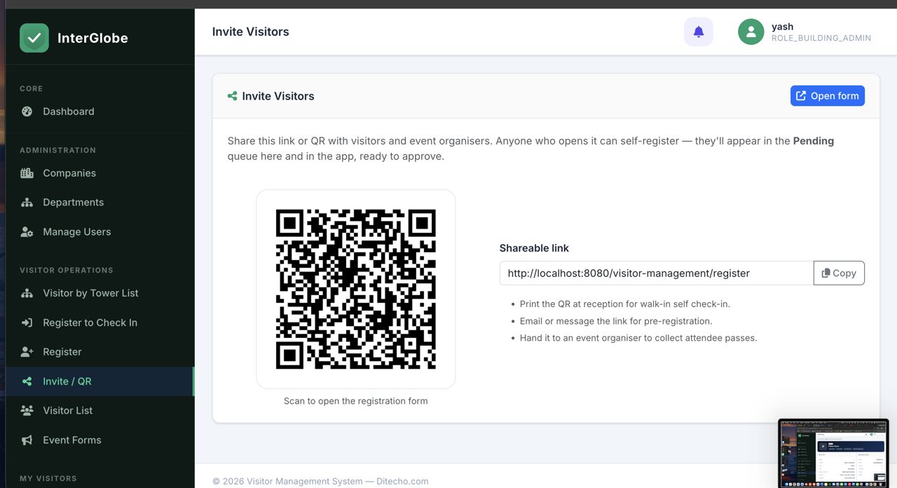
Task: Click the Manage Users gear-person icon
Action: pos(27,232)
